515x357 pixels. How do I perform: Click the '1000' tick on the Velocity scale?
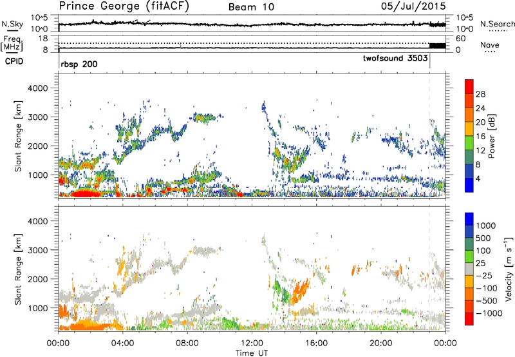tap(485, 226)
